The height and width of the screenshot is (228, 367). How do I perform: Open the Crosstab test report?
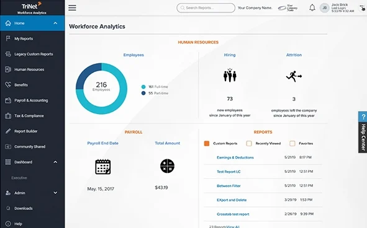pyautogui.click(x=233, y=214)
